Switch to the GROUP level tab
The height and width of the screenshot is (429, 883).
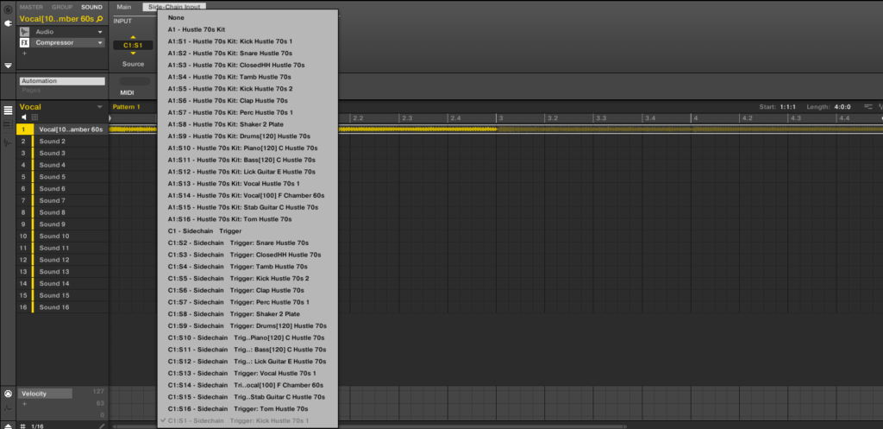[62, 7]
